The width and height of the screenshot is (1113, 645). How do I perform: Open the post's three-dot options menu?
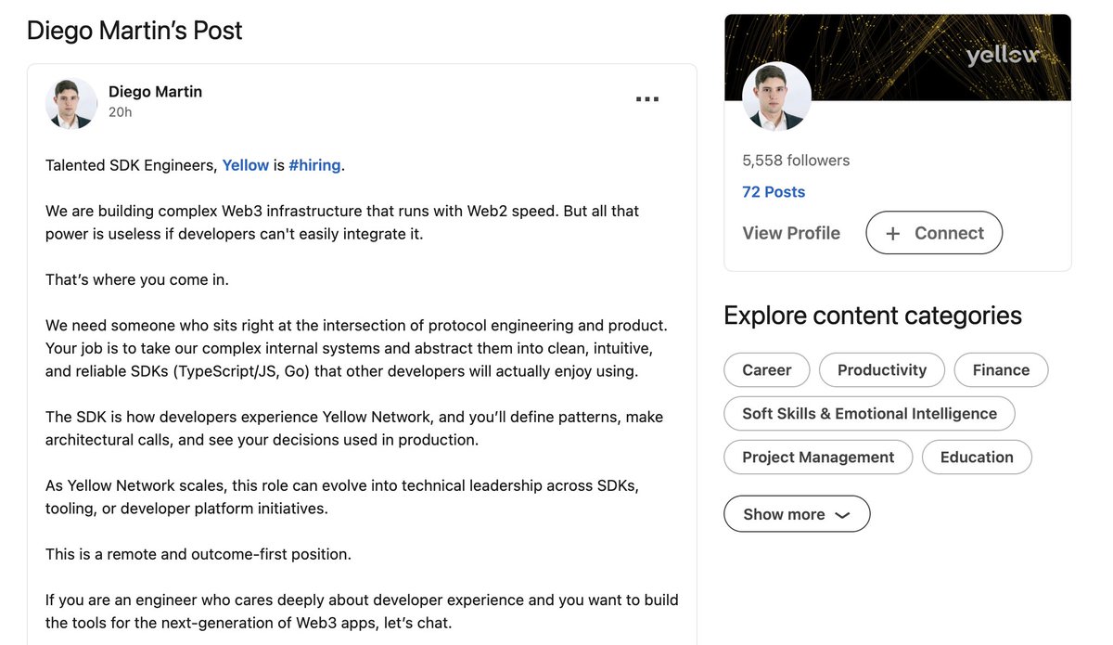(x=646, y=99)
